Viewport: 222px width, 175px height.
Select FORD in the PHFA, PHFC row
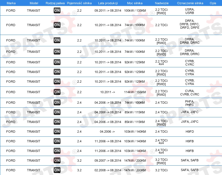click(11, 103)
